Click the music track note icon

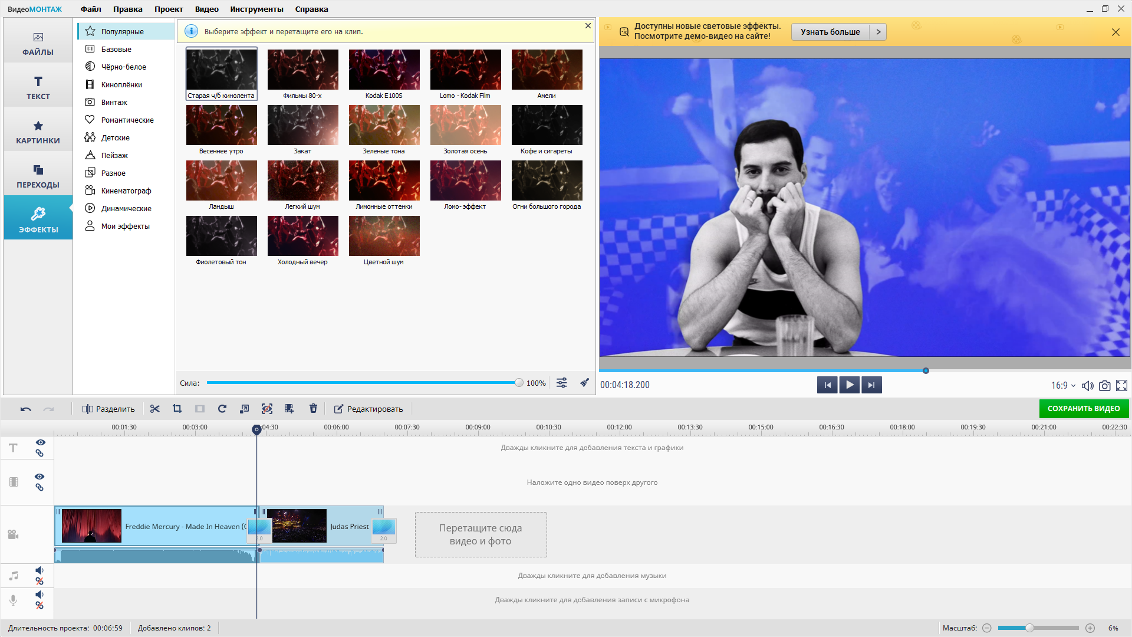click(x=14, y=576)
